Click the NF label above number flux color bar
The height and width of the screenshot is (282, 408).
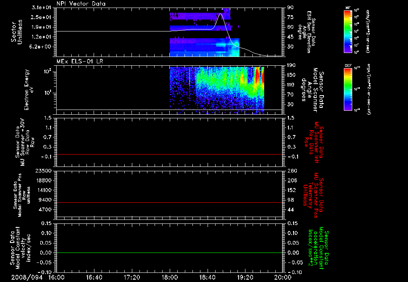click(x=348, y=8)
